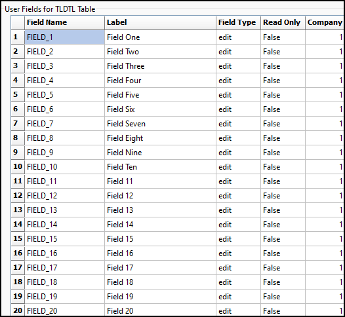Image resolution: width=345 pixels, height=317 pixels.
Task: Select row header number 5
Action: [18, 94]
